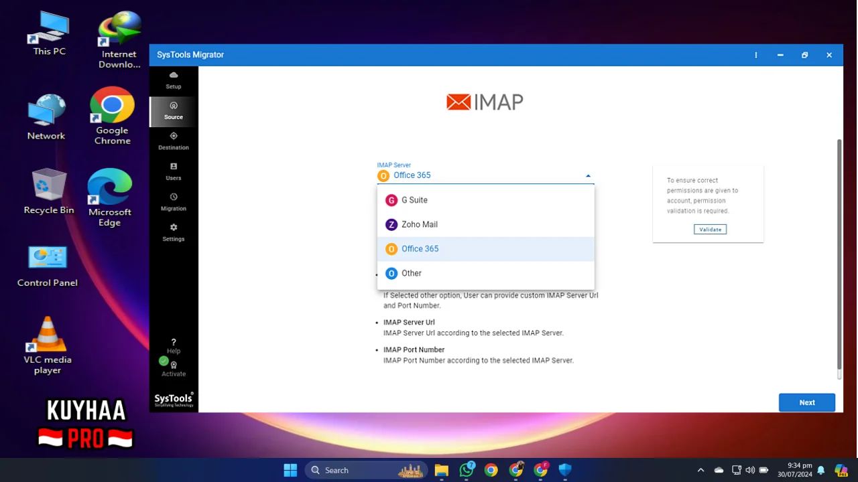Screen dimensions: 858x482
Task: Select Office 365 in the dropdown list
Action: click(x=486, y=249)
